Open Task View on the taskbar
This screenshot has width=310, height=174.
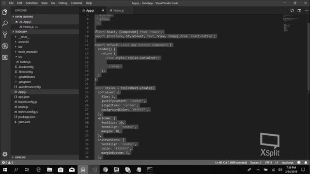[x=27, y=170]
